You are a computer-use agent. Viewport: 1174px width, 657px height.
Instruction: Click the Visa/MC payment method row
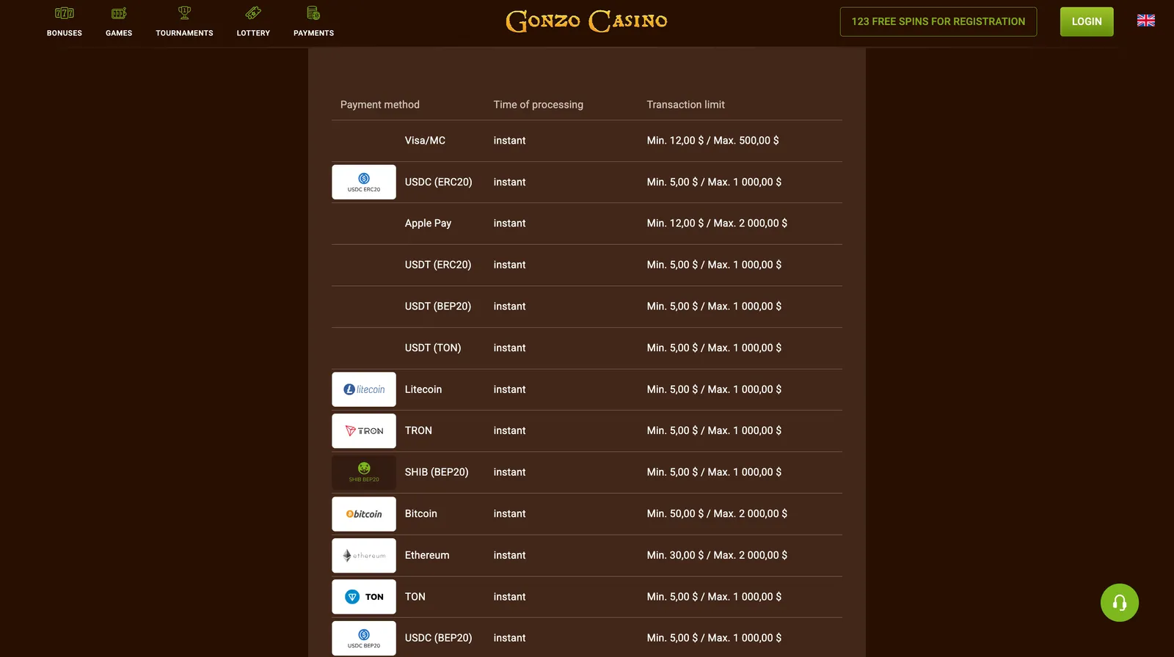[587, 141]
